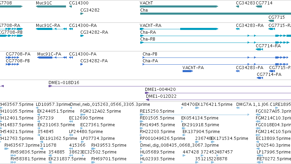
Task: Select the RH69701.5prime EST label
Action: 109,159
